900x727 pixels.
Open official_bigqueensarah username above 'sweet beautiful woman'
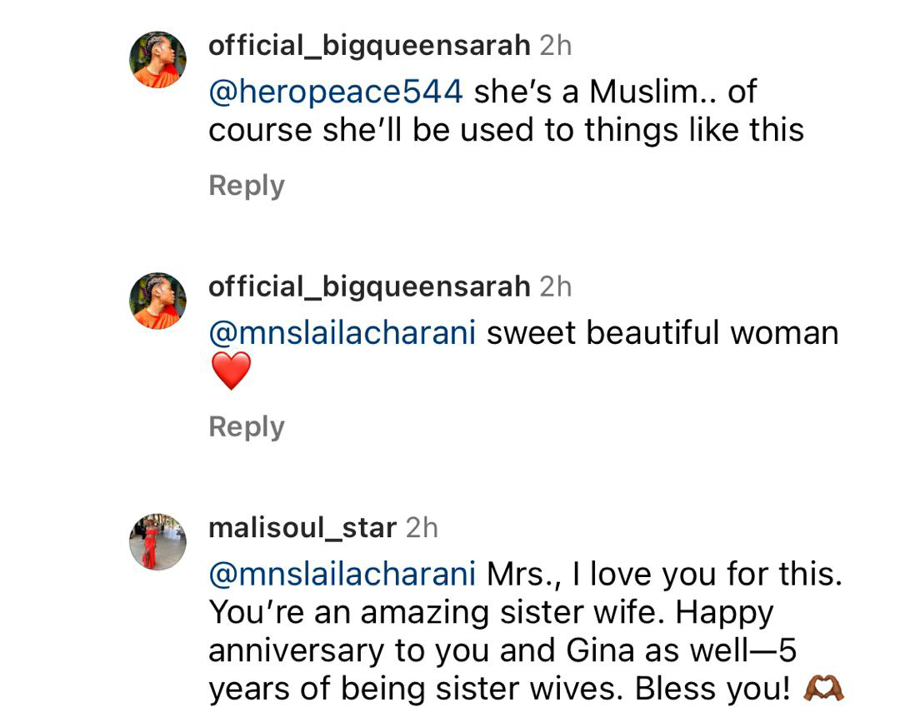pos(368,286)
